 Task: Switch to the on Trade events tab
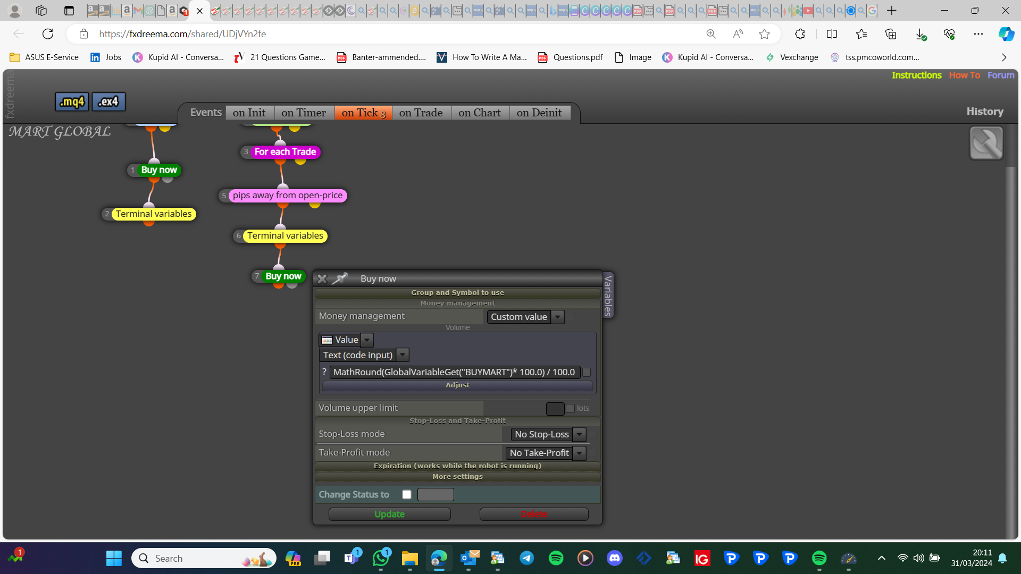pyautogui.click(x=421, y=113)
